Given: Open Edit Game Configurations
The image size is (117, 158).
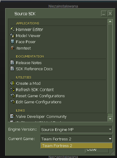Looking at the screenshot, I should point(39,102).
